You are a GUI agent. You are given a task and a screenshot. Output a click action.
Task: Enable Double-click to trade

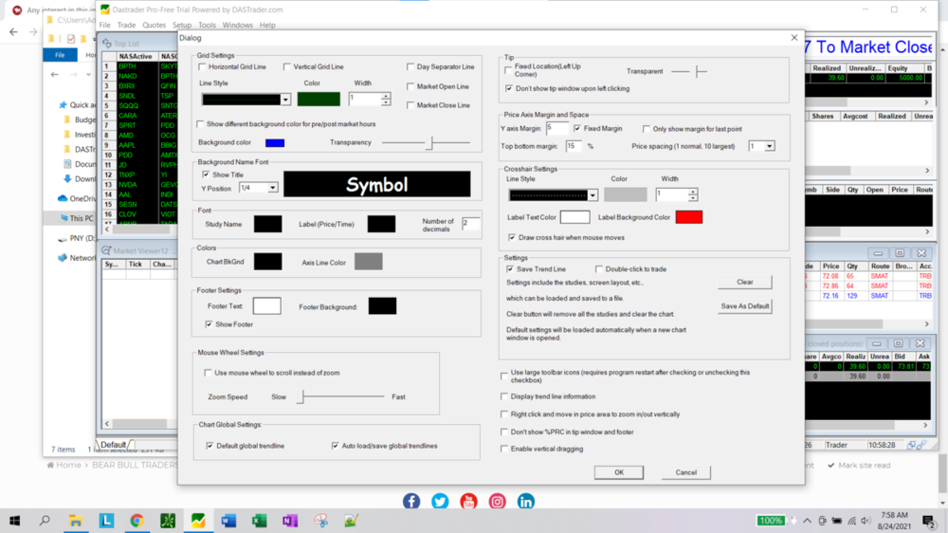pyautogui.click(x=599, y=268)
